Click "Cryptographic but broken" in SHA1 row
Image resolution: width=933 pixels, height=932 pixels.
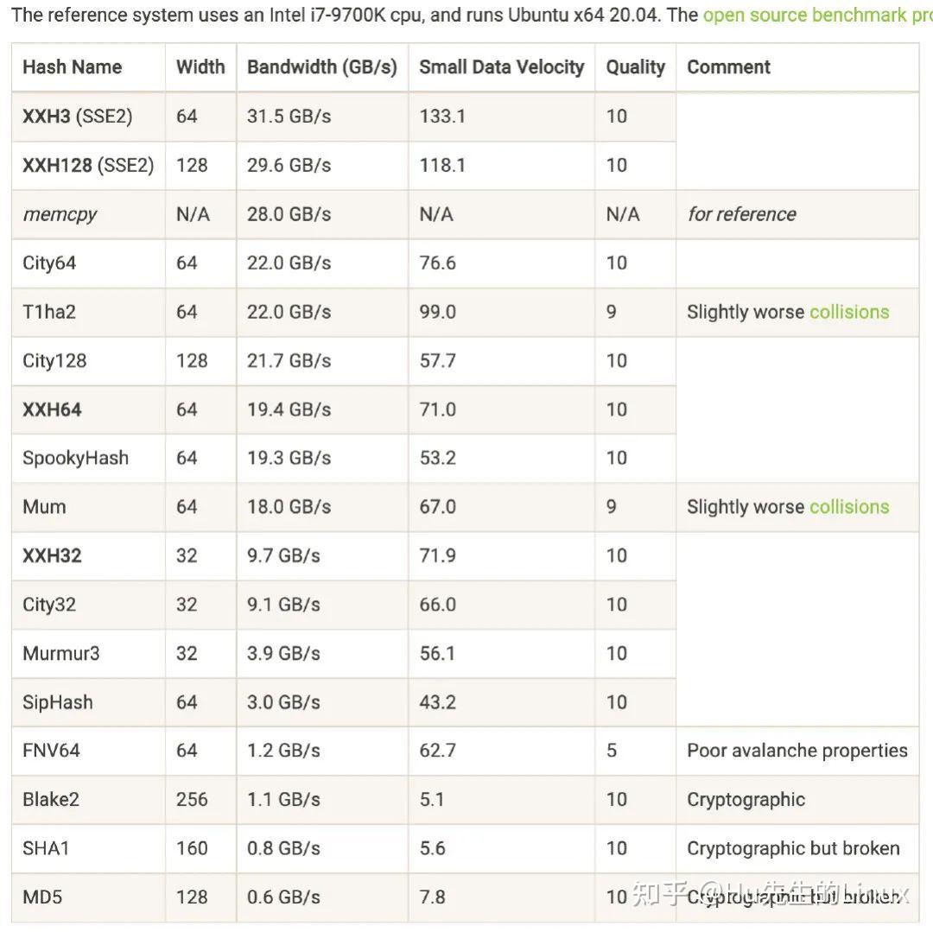click(793, 848)
